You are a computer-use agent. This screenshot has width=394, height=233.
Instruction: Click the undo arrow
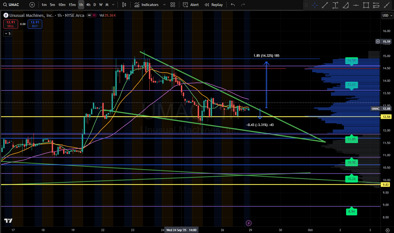coord(233,5)
